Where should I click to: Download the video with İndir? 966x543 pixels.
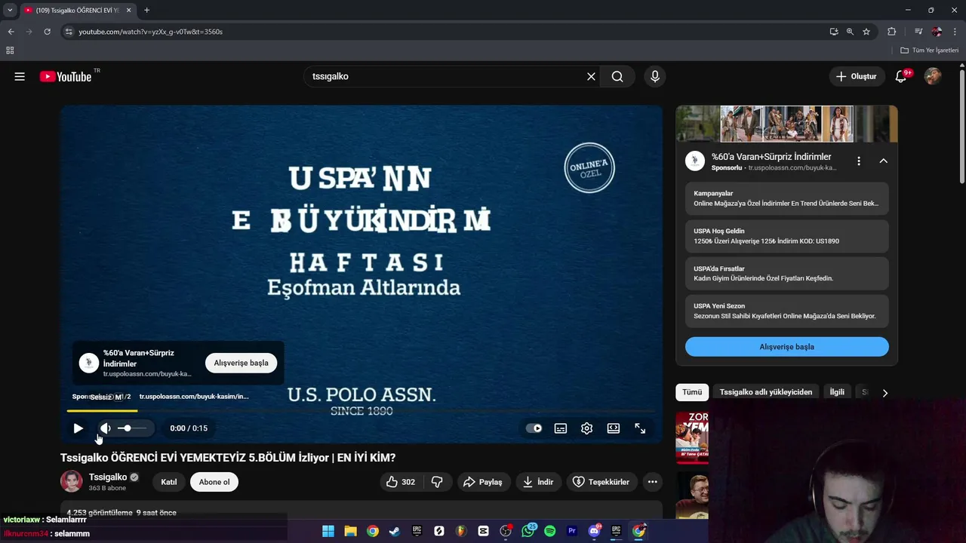point(539,482)
